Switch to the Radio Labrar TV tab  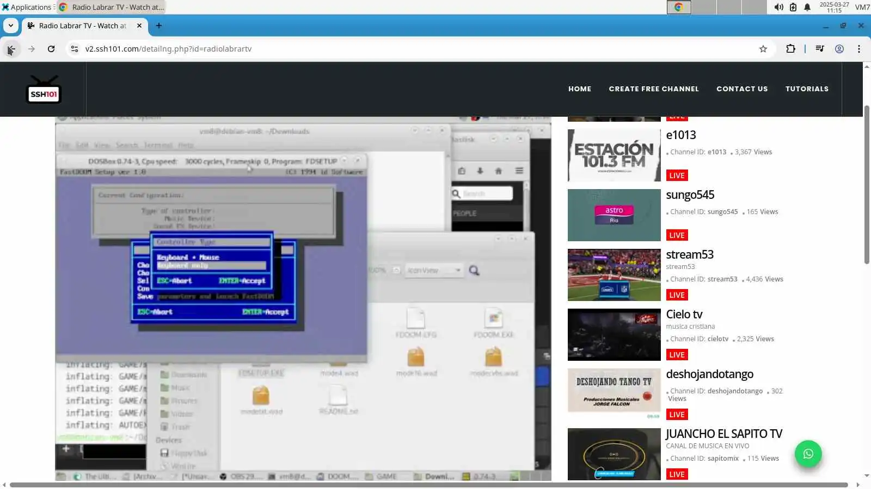(84, 26)
